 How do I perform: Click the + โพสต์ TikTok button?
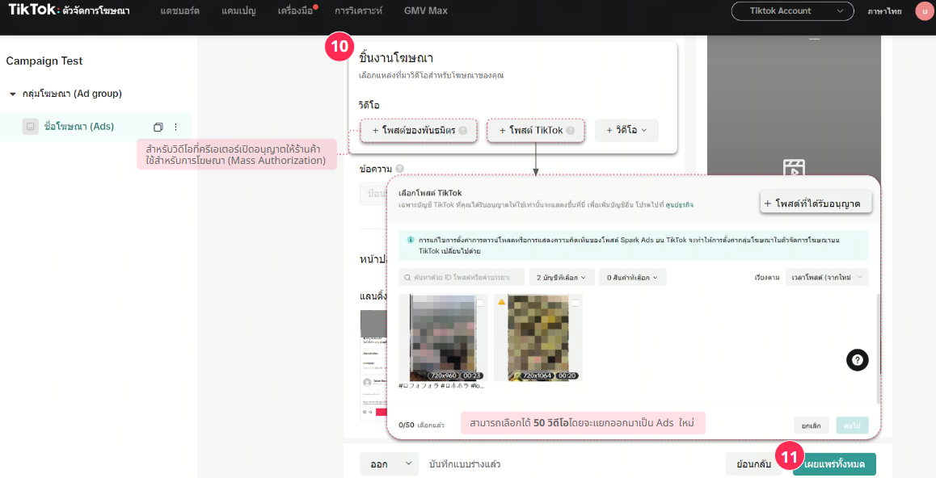536,130
